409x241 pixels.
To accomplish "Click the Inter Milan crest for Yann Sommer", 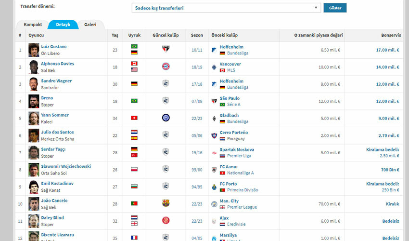I will coord(166,118).
